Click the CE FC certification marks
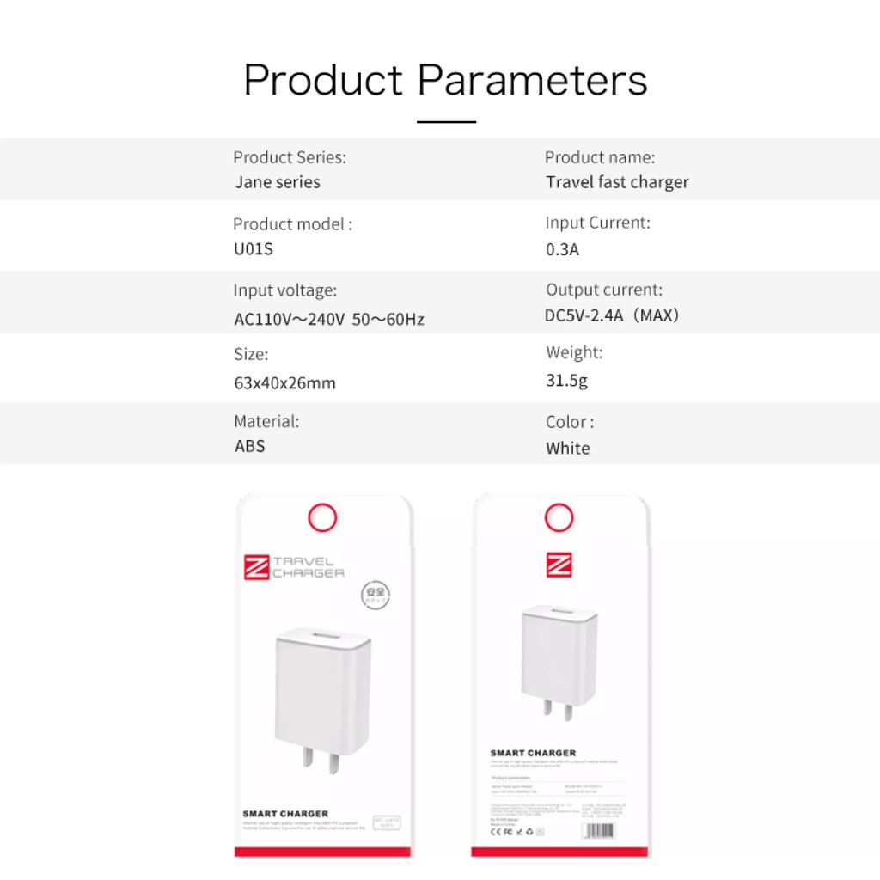 point(513,832)
